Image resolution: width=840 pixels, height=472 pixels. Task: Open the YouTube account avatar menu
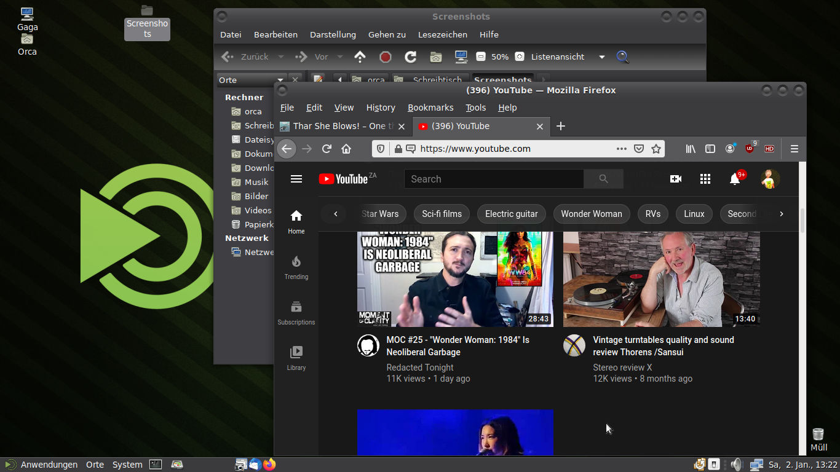click(x=770, y=179)
